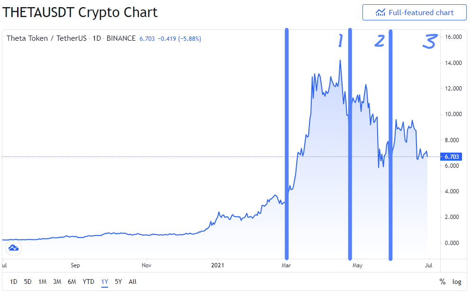Viewport: 471px width, 300px height.
Task: Click the Mar marker on time axis
Action: click(x=286, y=265)
